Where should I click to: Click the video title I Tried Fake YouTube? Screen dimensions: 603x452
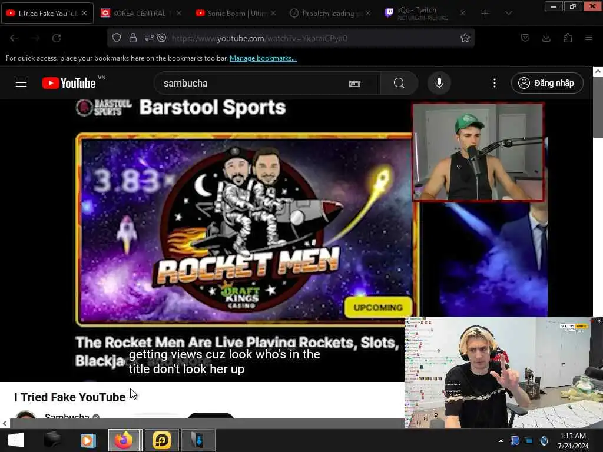click(69, 397)
